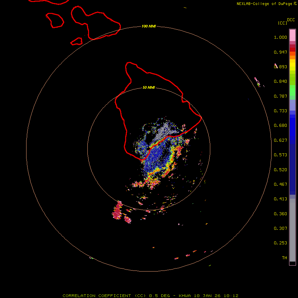Click the 0.307 scale value

pyautogui.click(x=280, y=228)
